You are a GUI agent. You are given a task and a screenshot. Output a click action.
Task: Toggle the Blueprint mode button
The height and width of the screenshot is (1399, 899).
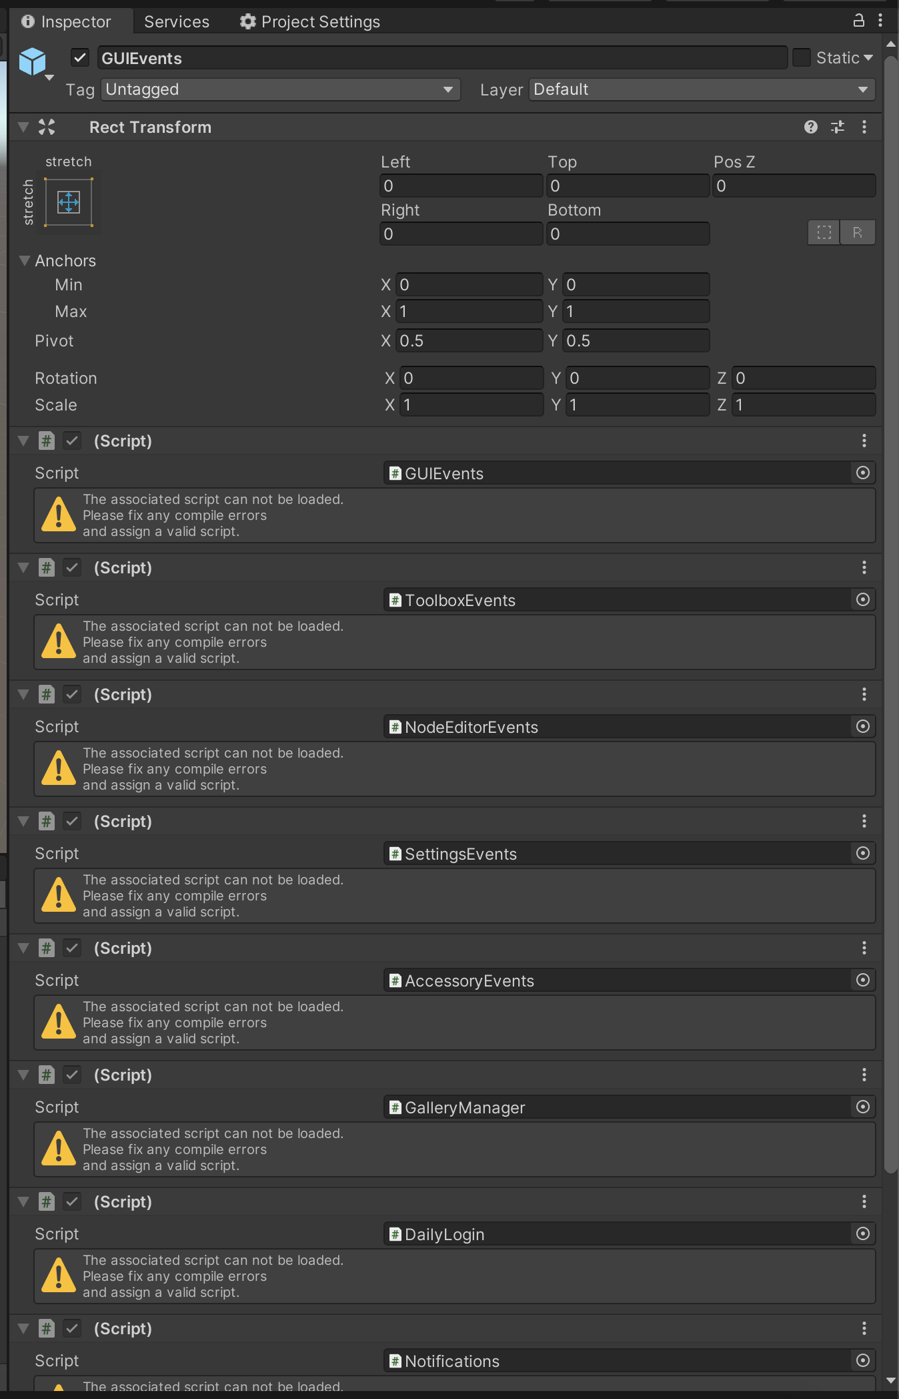click(x=824, y=233)
